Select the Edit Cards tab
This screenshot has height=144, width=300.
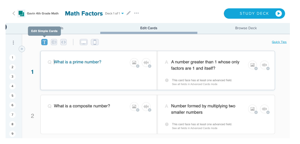coord(149,28)
